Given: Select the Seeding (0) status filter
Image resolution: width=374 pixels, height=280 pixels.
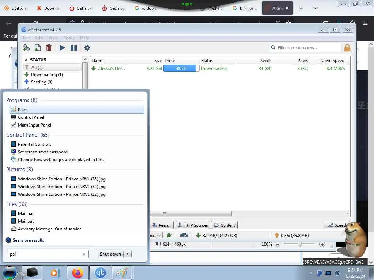Looking at the screenshot, I should coord(42,82).
